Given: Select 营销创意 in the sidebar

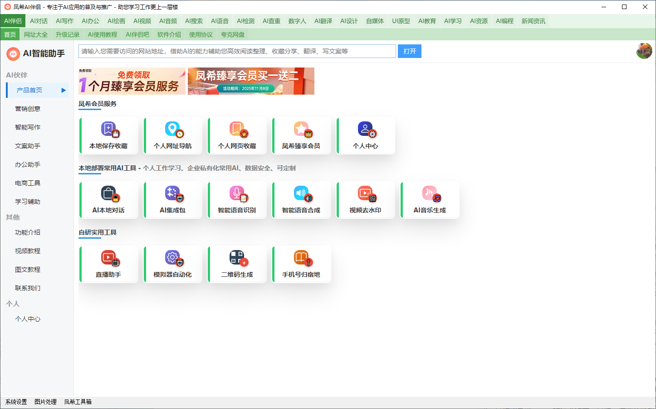Looking at the screenshot, I should click(28, 109).
